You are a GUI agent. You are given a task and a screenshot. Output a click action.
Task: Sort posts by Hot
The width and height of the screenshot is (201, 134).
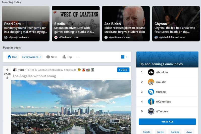pos(12,57)
